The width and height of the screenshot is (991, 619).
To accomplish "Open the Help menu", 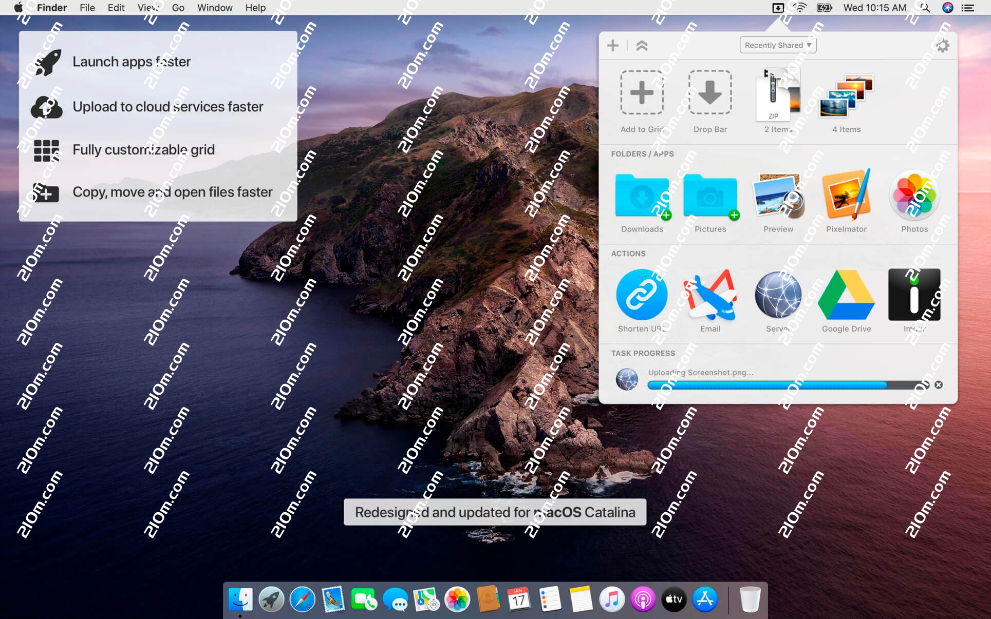I will (x=255, y=8).
